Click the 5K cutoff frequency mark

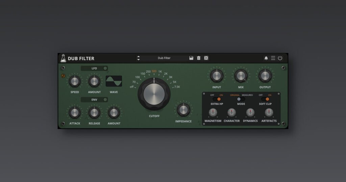175,82
